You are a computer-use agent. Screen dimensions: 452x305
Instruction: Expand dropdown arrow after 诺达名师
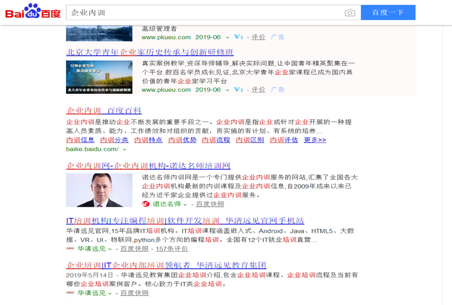tap(185, 205)
